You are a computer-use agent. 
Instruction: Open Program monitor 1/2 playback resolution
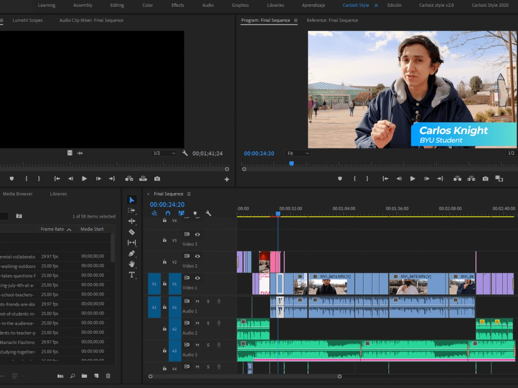511,153
